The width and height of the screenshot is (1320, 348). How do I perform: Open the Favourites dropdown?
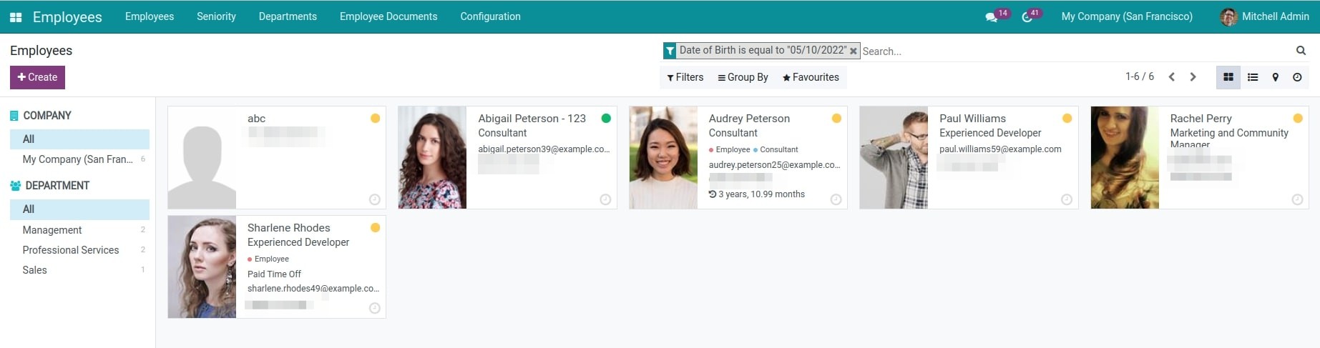pyautogui.click(x=811, y=77)
